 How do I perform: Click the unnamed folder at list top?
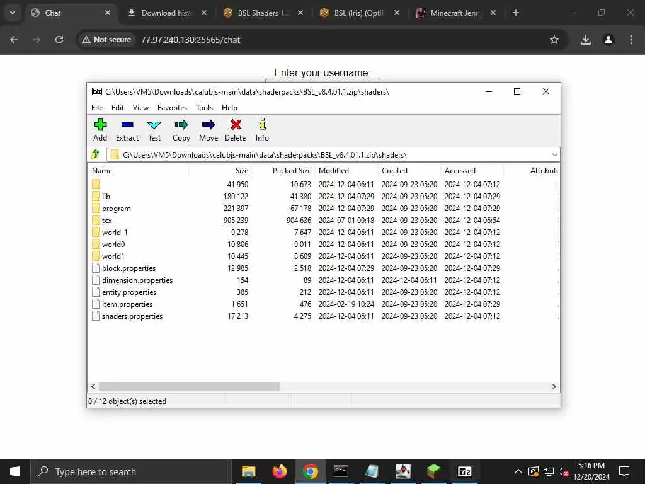click(96, 185)
